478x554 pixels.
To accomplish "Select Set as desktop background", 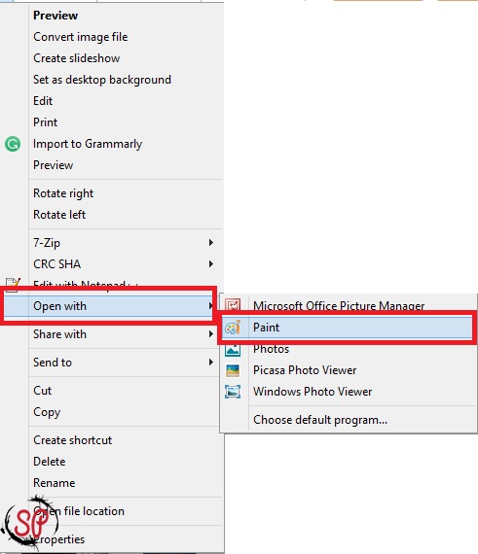I will [x=102, y=80].
